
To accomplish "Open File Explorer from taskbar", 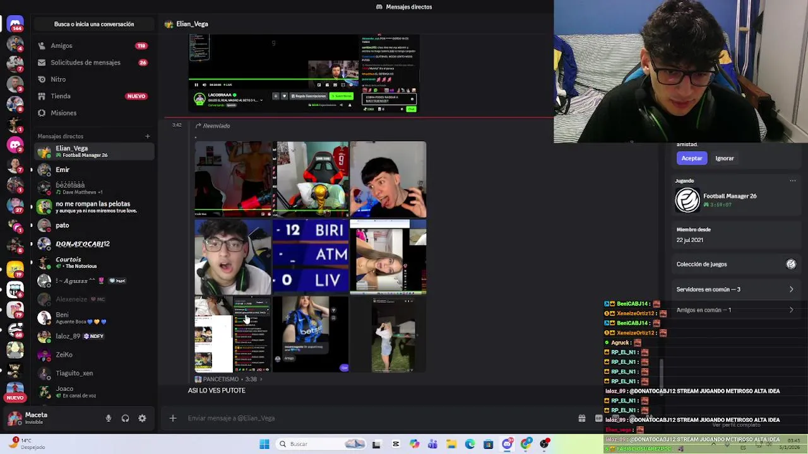I will (451, 444).
